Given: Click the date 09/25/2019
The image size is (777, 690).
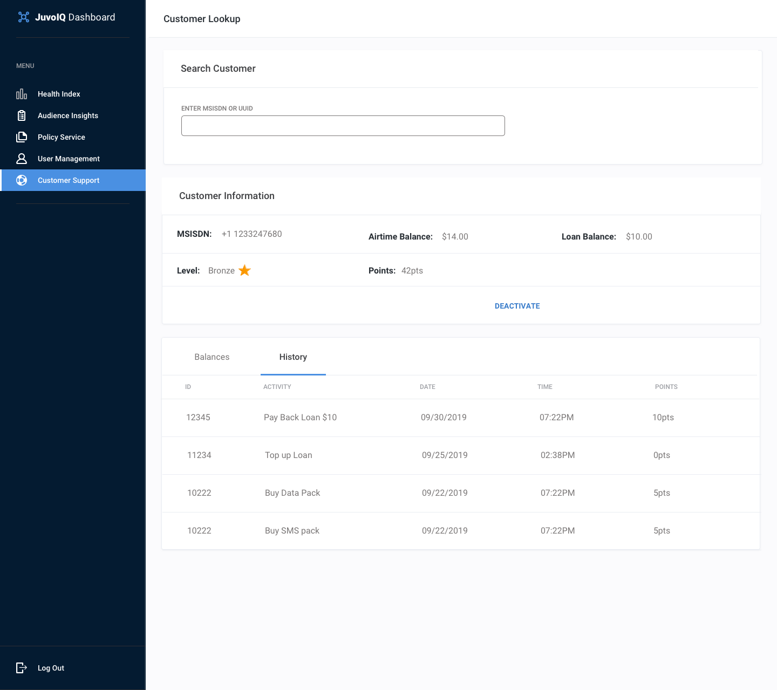Looking at the screenshot, I should click(x=445, y=455).
